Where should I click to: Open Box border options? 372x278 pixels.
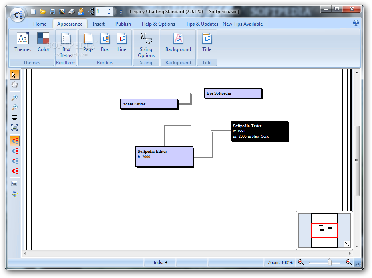coord(105,42)
